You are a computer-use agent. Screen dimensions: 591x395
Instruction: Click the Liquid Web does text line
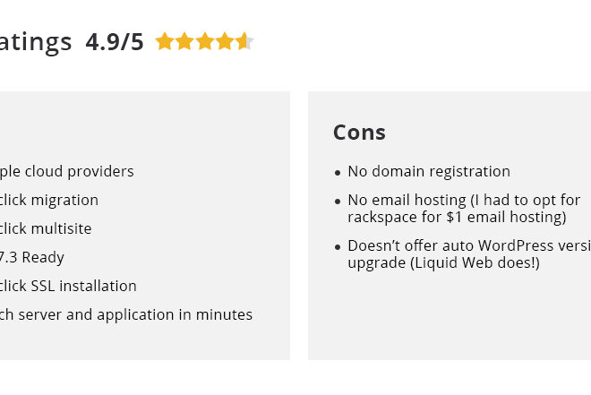443,262
